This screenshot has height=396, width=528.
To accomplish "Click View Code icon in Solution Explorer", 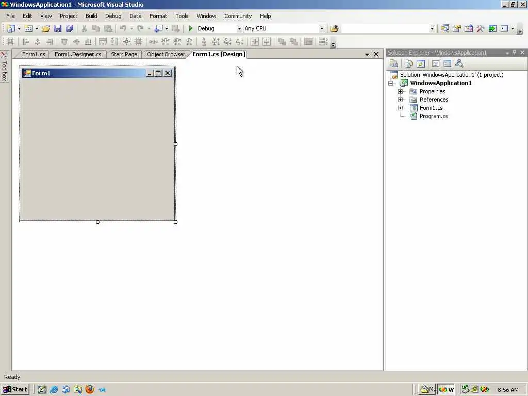I will 436,63.
